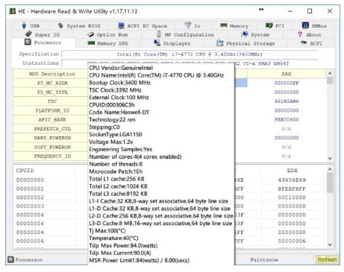Click the Physical Storage icon
This screenshot has width=344, height=272.
pyautogui.click(x=220, y=43)
